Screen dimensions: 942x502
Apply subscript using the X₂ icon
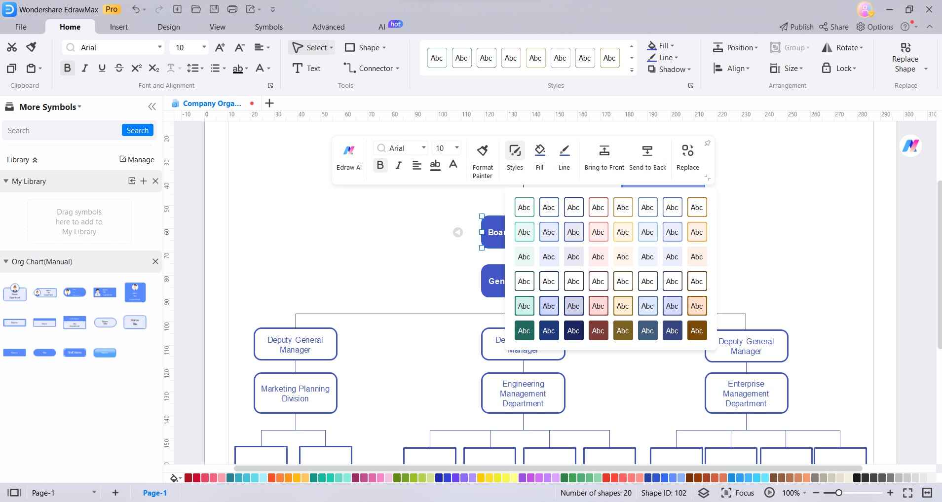154,68
